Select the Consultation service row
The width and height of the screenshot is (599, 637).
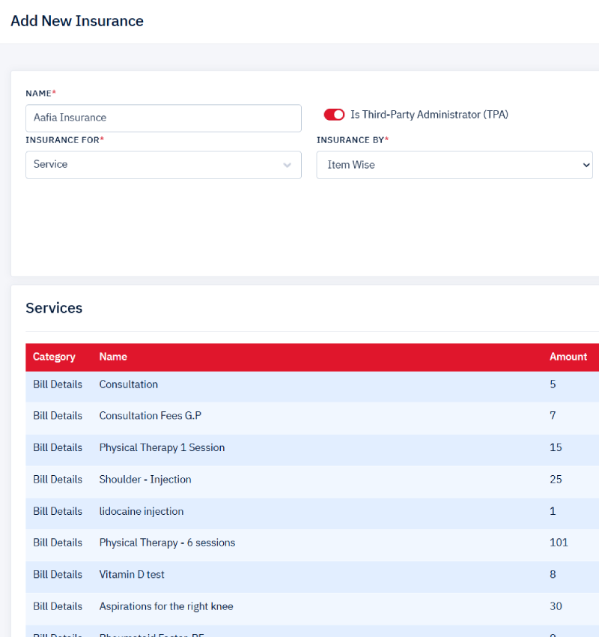(x=129, y=384)
